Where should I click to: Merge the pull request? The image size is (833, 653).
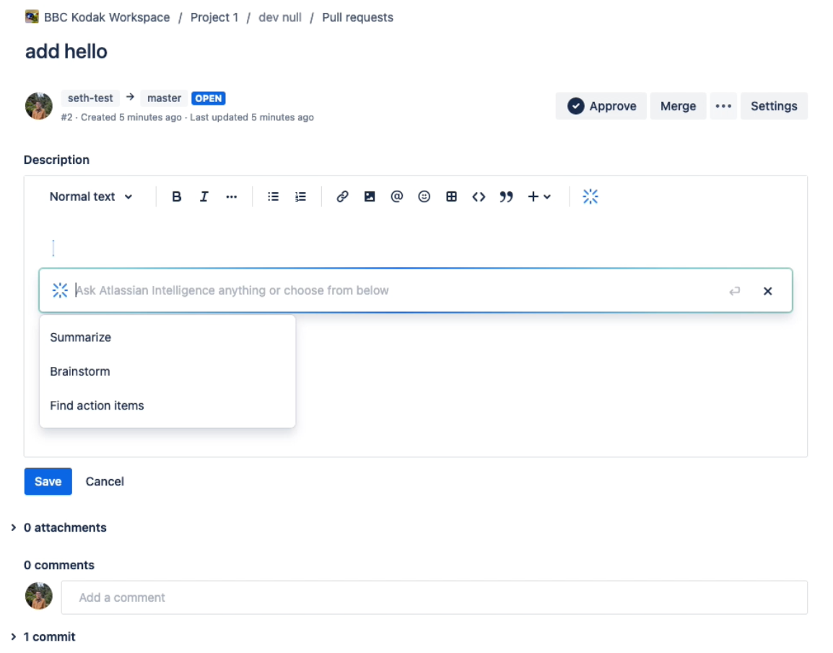(x=678, y=105)
